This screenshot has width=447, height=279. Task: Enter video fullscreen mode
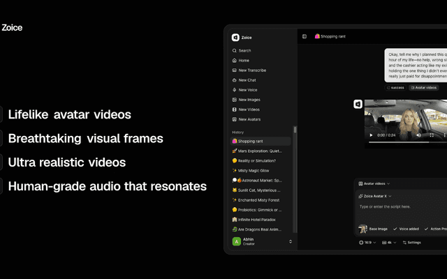point(432,135)
